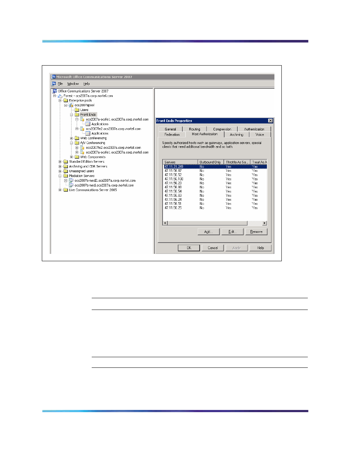Click the server icon of ocs2007a-ocsfe1 under Front Ends
This screenshot has width=350, height=466.
tap(82, 119)
